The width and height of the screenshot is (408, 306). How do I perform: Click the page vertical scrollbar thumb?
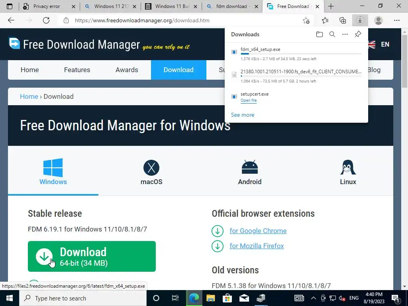coord(404,62)
